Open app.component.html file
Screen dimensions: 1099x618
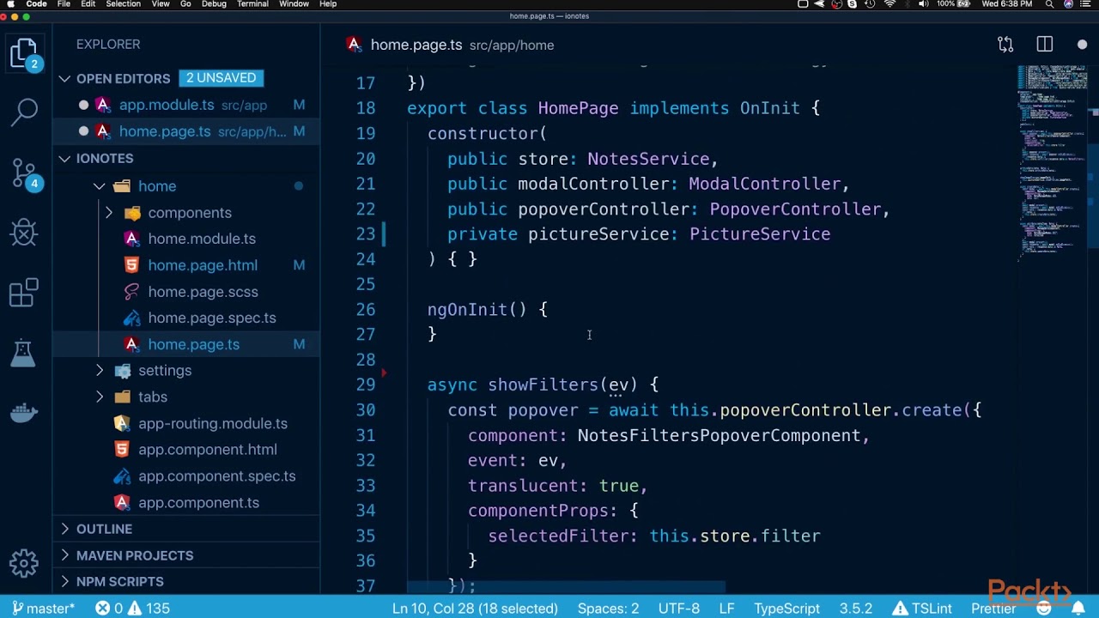tap(208, 450)
